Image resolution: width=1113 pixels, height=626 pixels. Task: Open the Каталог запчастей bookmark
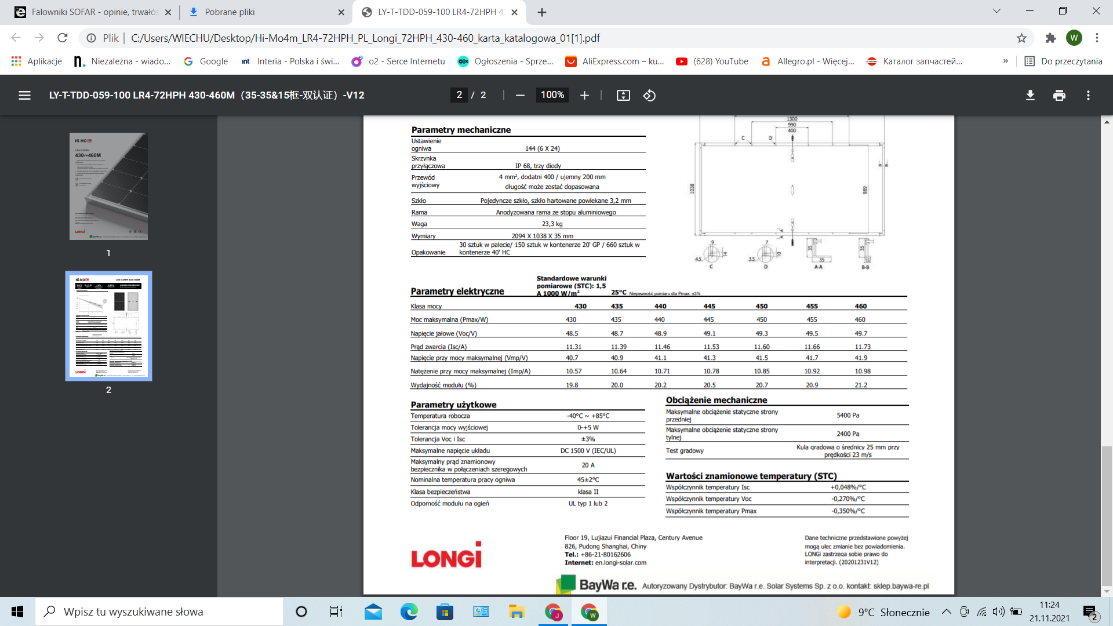[x=914, y=61]
